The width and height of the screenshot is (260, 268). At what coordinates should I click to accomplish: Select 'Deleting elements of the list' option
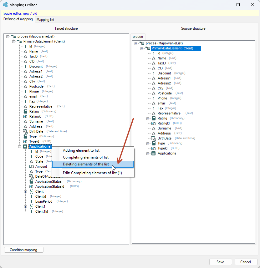[x=93, y=164]
